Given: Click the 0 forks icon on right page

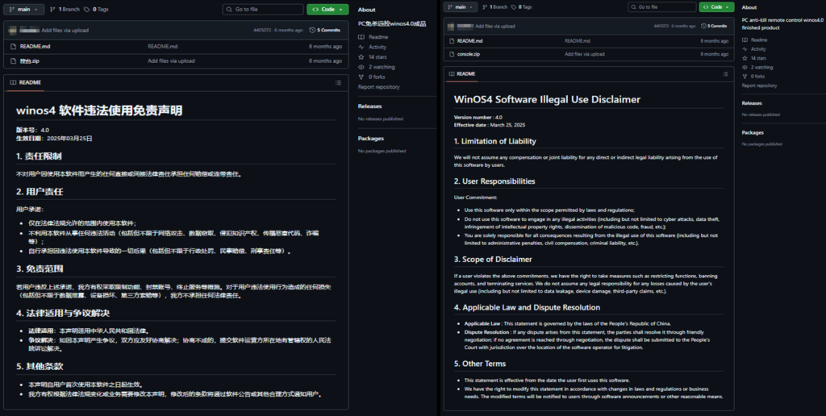Looking at the screenshot, I should pyautogui.click(x=745, y=77).
